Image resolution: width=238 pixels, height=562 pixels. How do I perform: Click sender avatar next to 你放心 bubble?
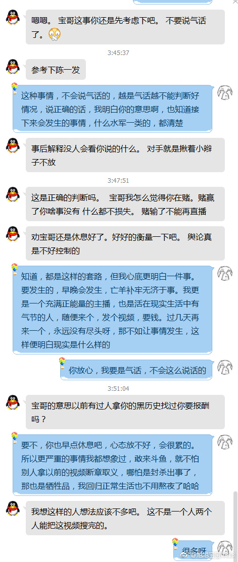click(x=225, y=368)
